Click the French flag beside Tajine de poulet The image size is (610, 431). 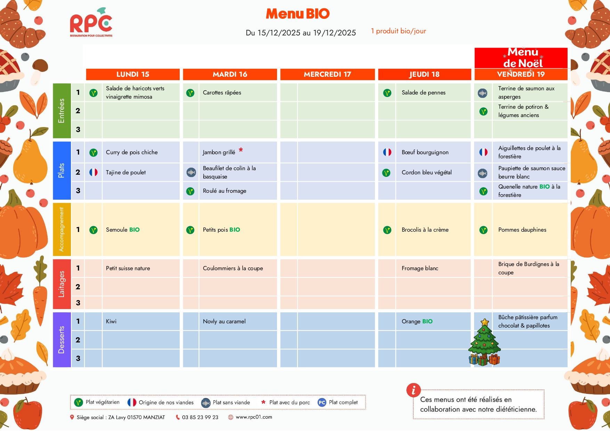click(x=93, y=172)
